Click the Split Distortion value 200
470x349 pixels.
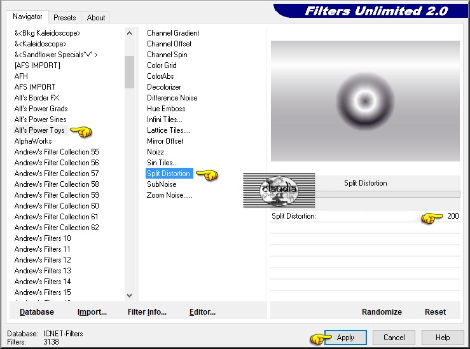(453, 216)
